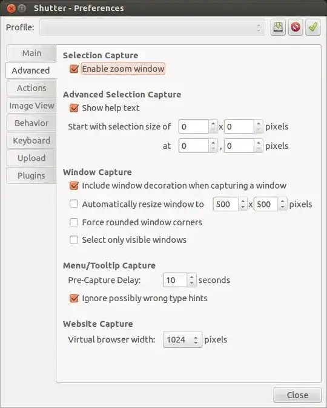The height and width of the screenshot is (408, 327).
Task: Open the Profile dropdown
Action: [152, 27]
